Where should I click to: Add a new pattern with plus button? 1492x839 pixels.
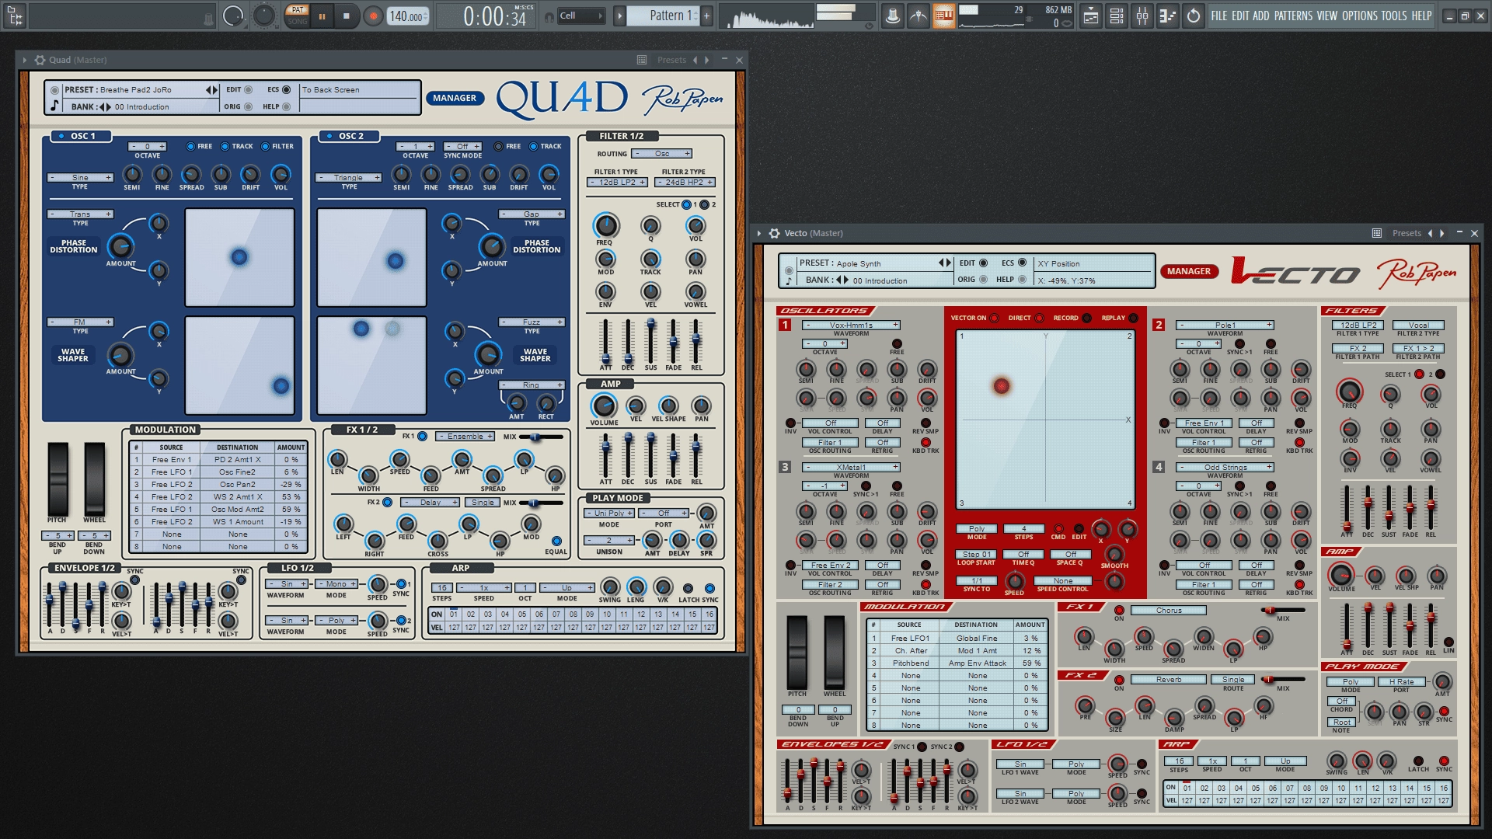tap(706, 16)
